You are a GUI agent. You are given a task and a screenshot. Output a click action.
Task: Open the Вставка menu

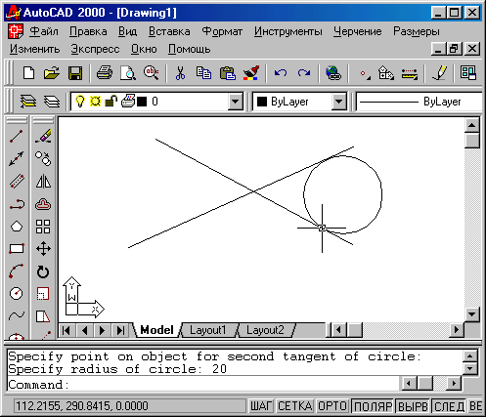[169, 31]
